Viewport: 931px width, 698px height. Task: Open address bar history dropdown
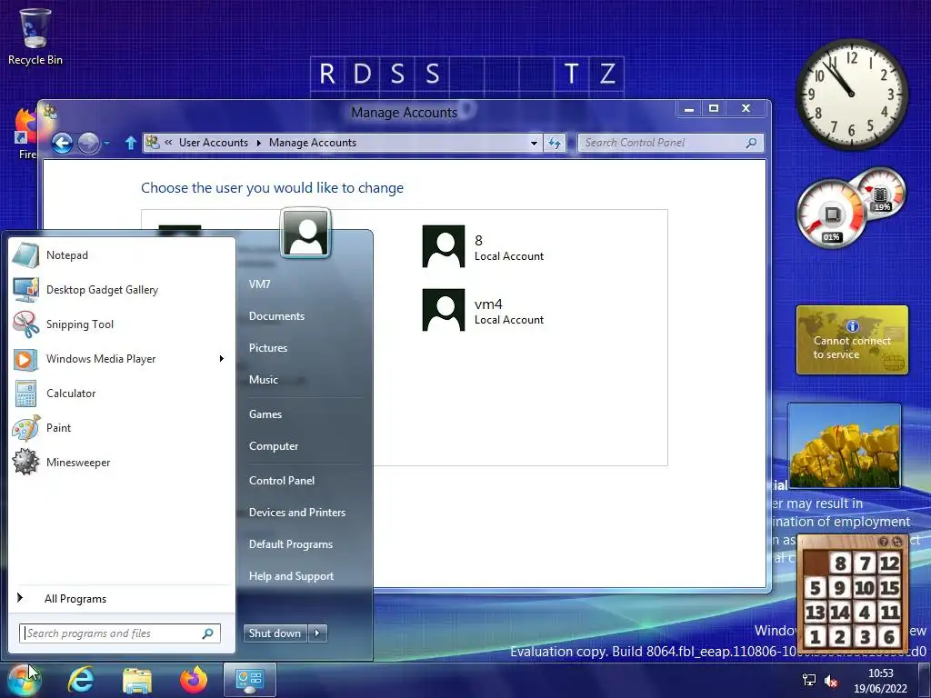tap(534, 143)
